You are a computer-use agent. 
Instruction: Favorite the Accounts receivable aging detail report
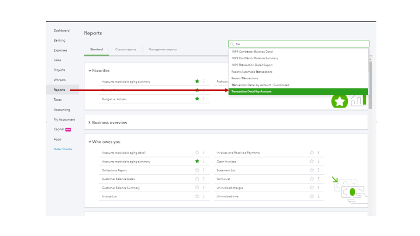pyautogui.click(x=197, y=153)
